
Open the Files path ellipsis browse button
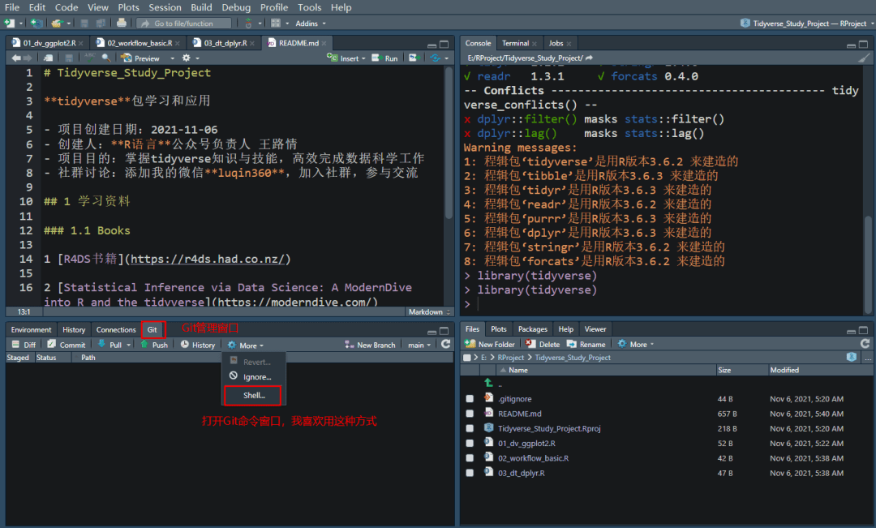[x=868, y=358]
